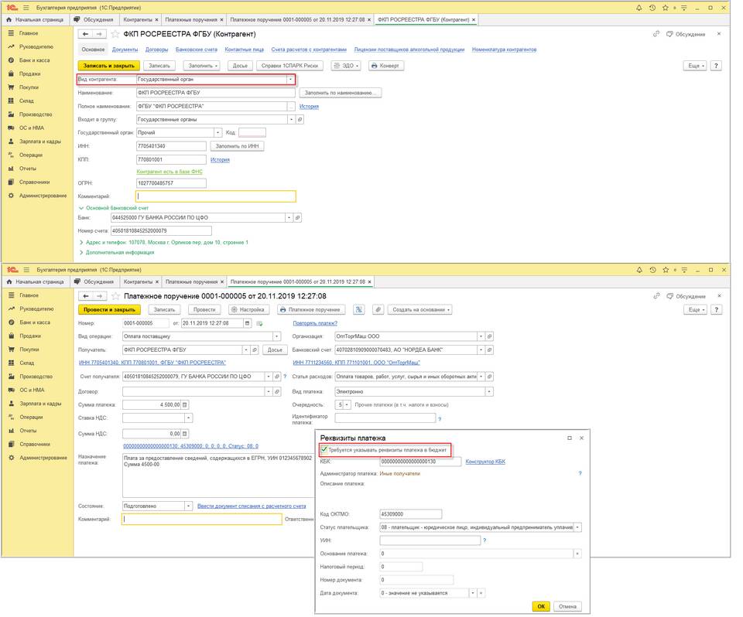The image size is (743, 617).
Task: Open calculator for Сумма НДС field
Action: [185, 434]
